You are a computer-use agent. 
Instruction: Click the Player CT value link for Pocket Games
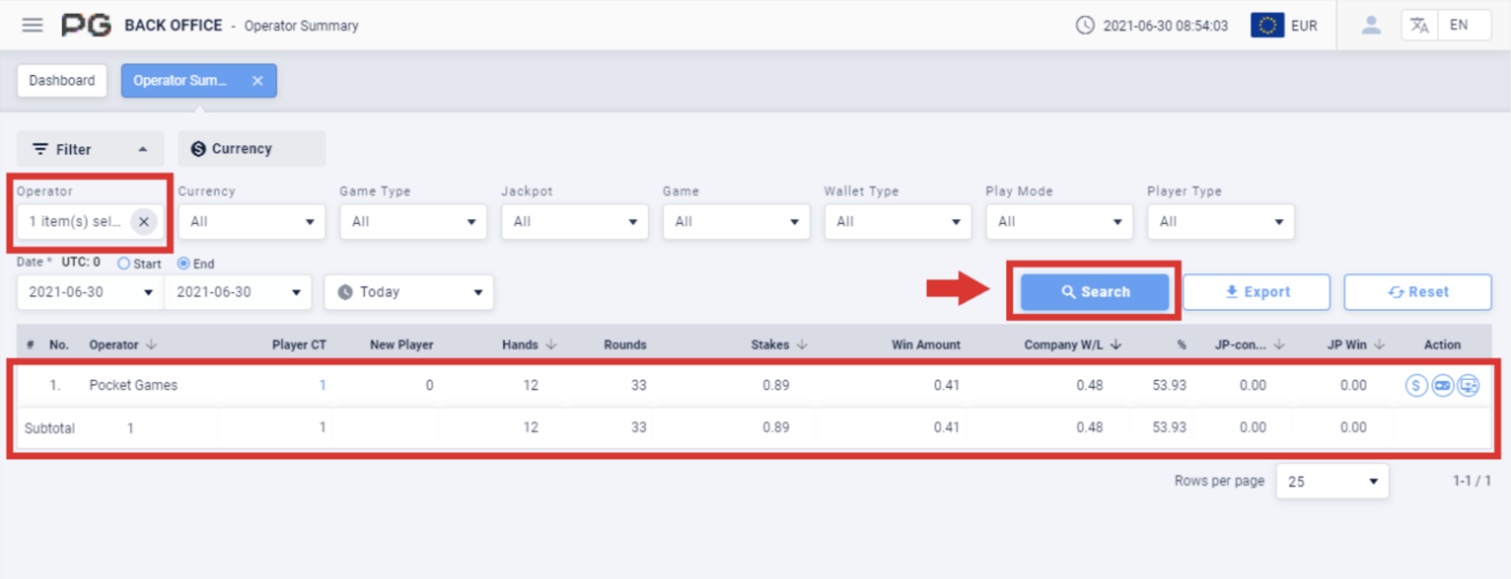coord(323,385)
